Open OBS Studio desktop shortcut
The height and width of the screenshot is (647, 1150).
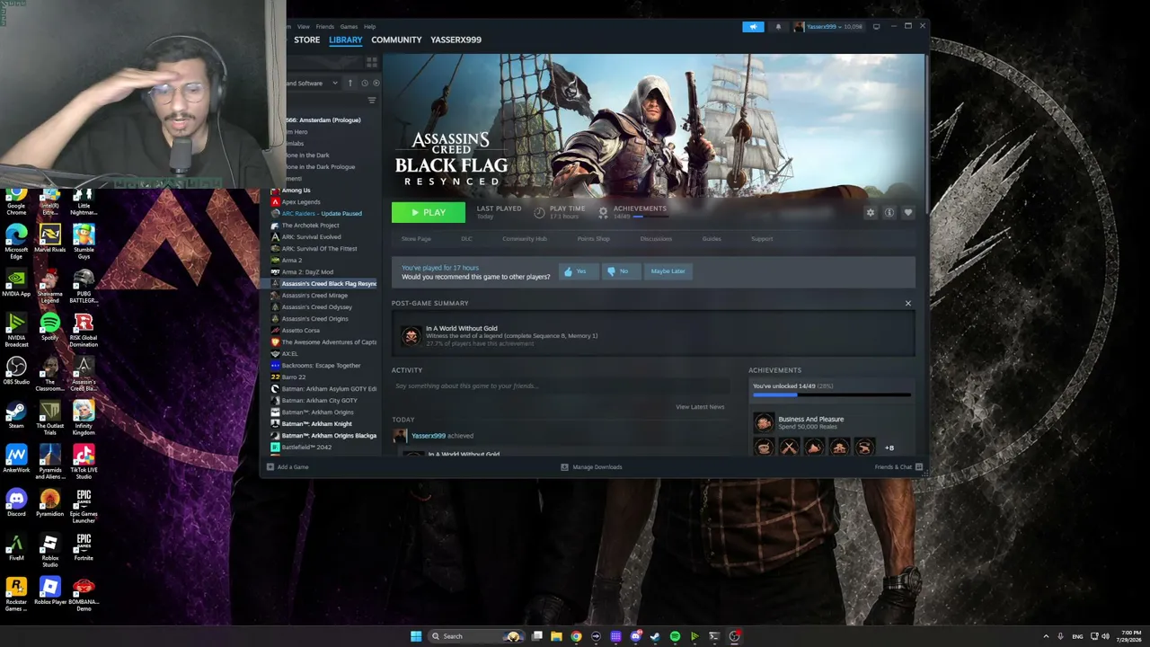(16, 372)
